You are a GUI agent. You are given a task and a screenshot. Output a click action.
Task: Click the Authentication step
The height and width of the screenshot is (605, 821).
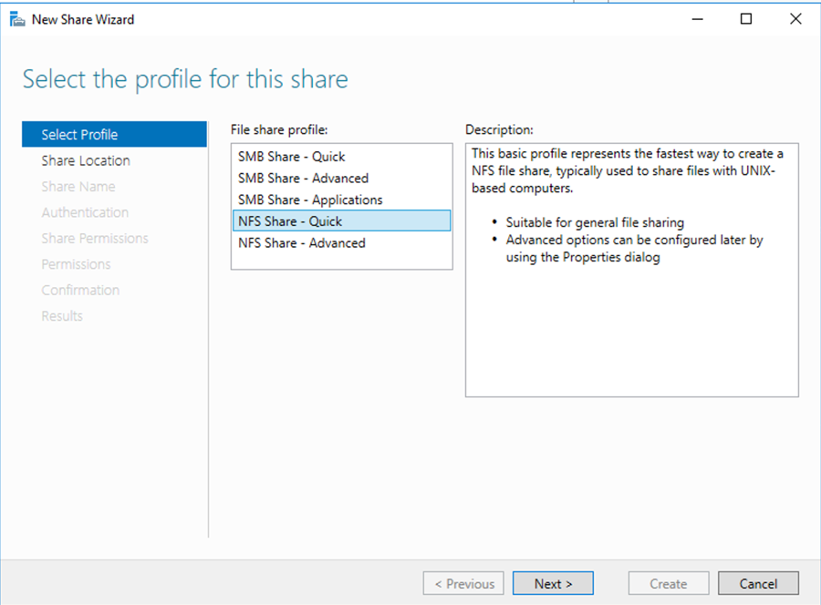click(85, 212)
